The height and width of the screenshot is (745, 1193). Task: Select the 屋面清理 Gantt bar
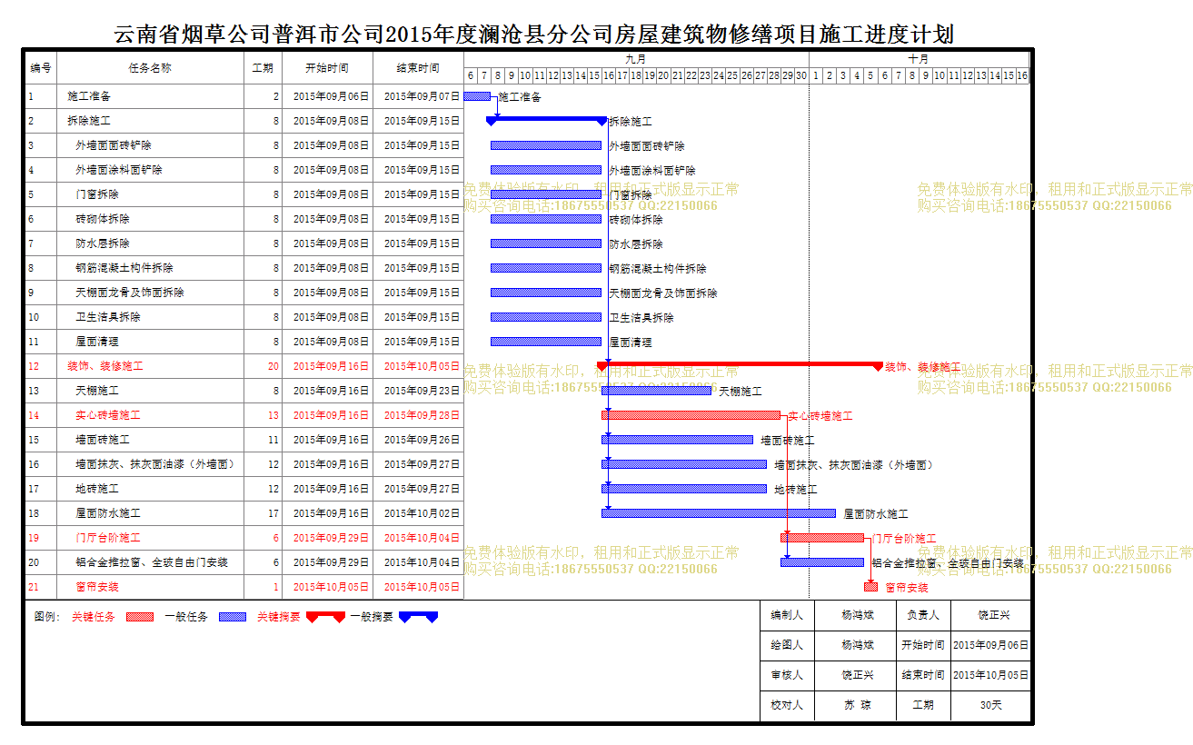click(x=546, y=342)
